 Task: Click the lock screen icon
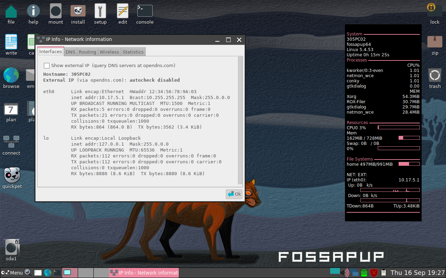435,10
